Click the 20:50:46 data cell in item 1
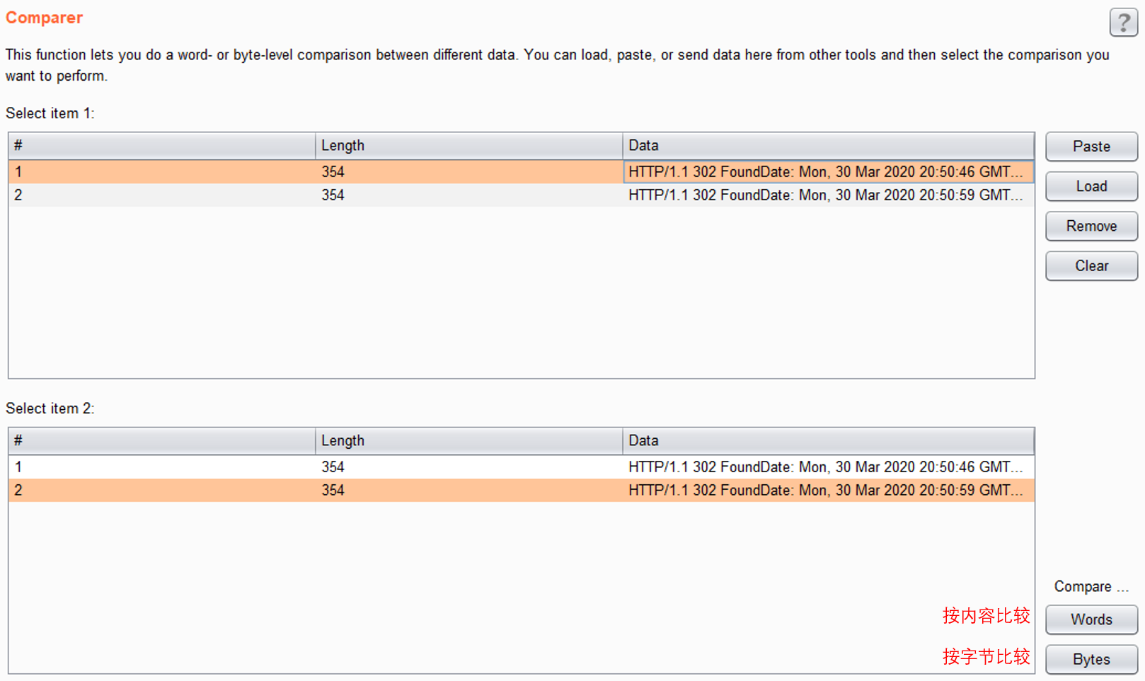1145x681 pixels. [825, 172]
